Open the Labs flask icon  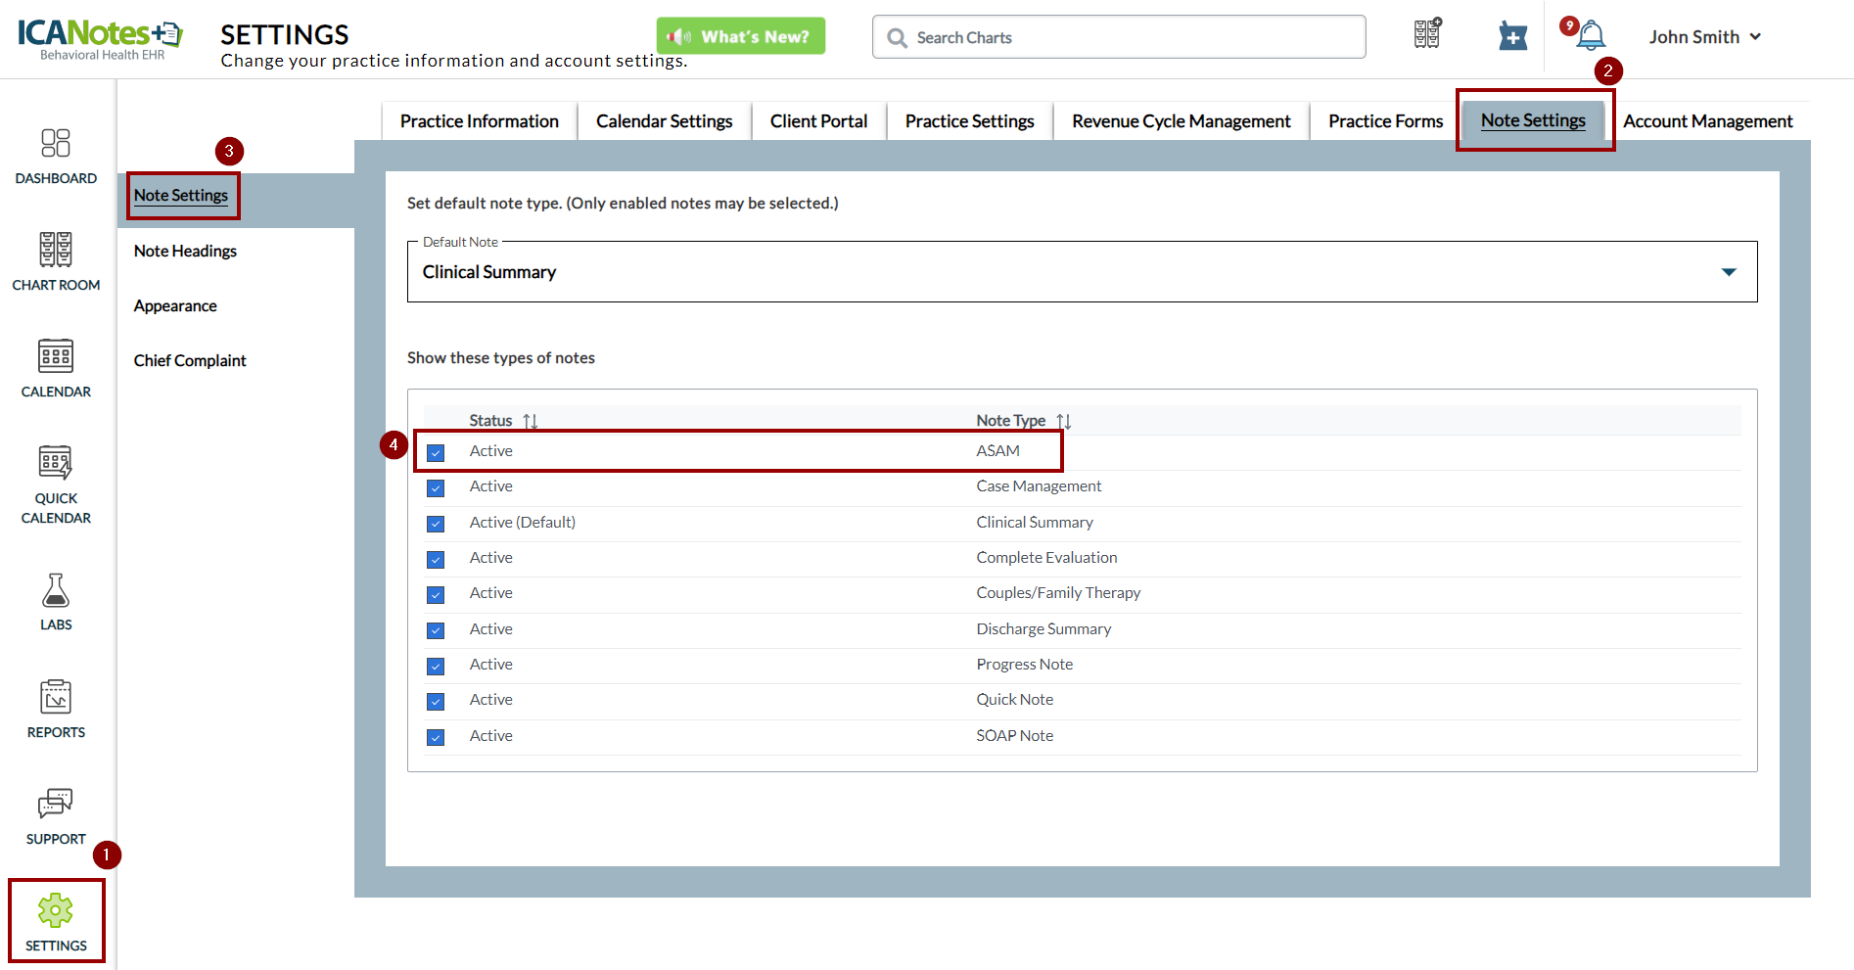point(56,601)
